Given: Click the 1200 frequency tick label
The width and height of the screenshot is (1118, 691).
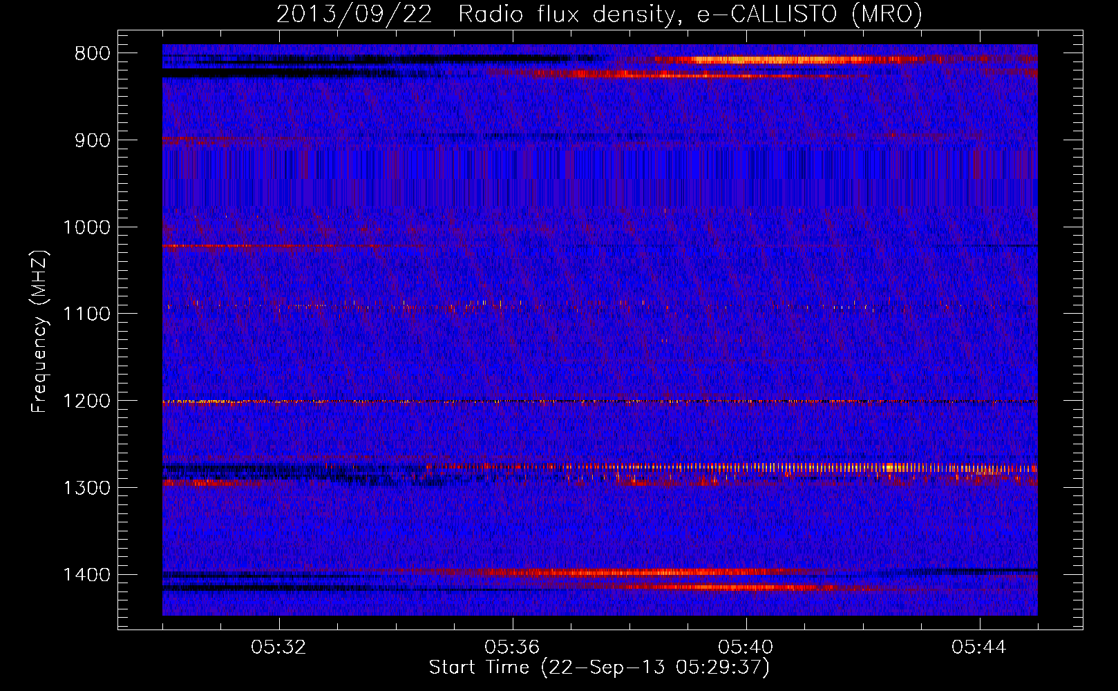Looking at the screenshot, I should click(x=86, y=401).
